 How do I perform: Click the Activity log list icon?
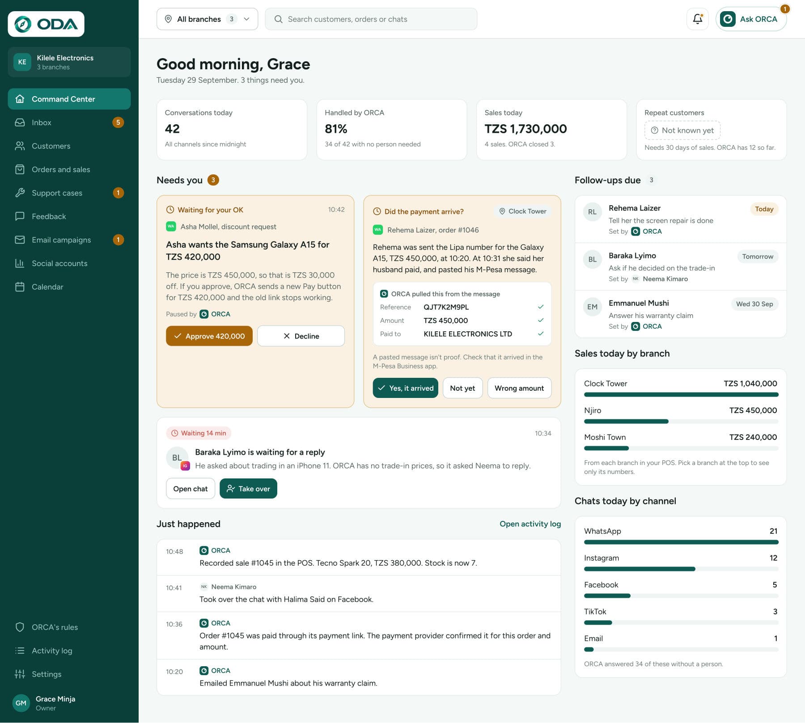coord(20,651)
